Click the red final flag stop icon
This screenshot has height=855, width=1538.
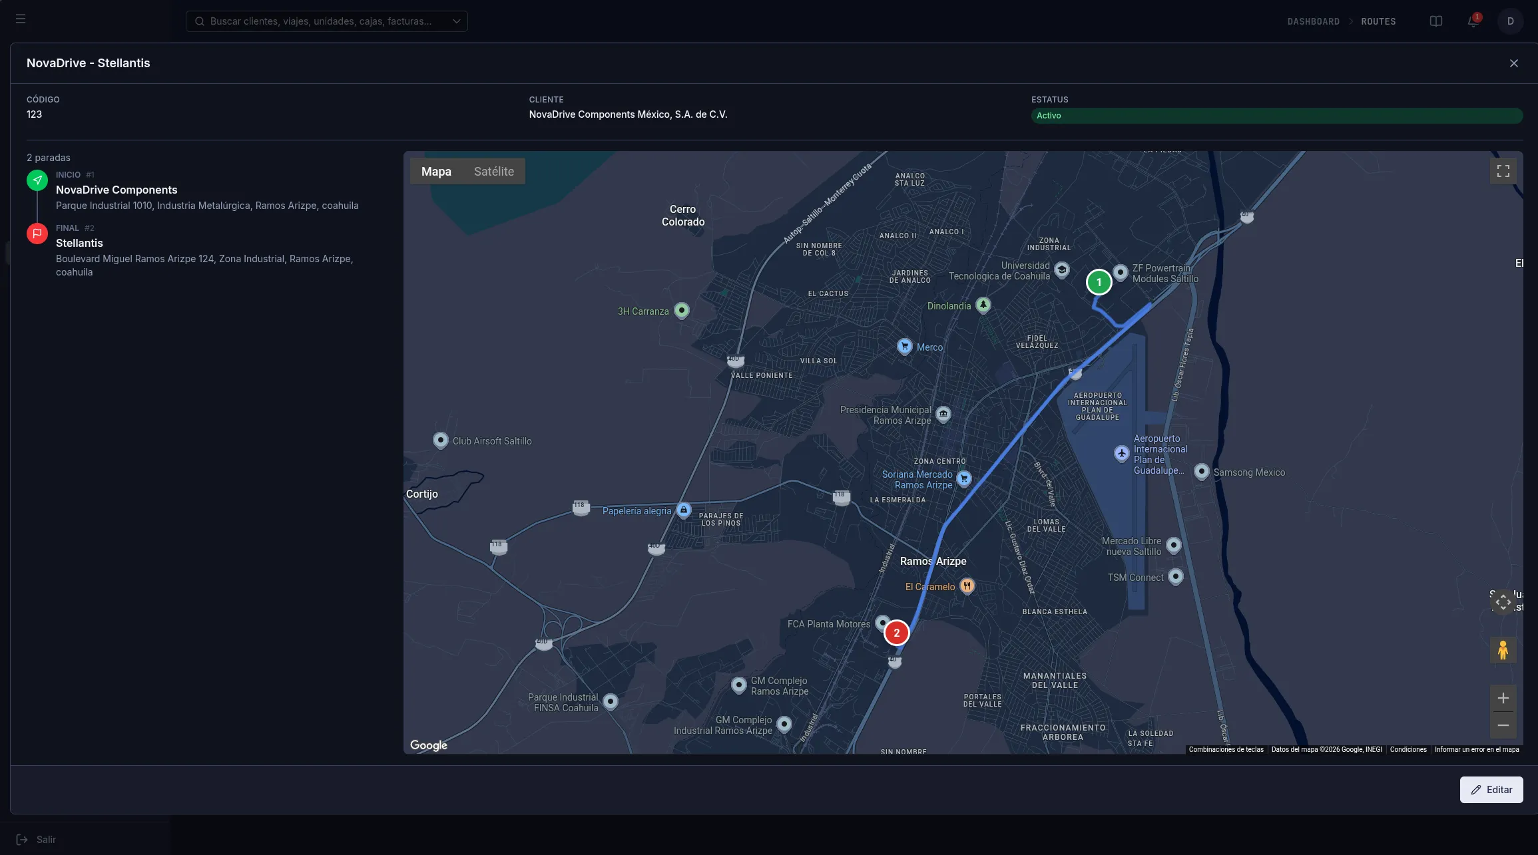[37, 234]
